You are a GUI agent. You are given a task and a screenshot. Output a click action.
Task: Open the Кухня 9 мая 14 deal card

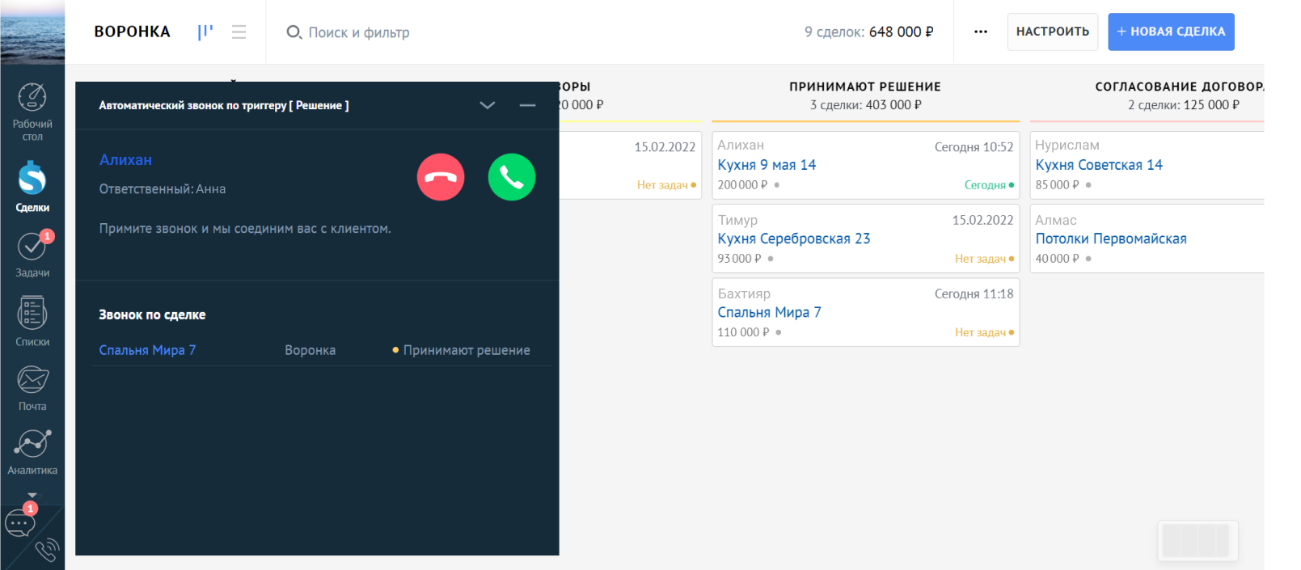767,165
